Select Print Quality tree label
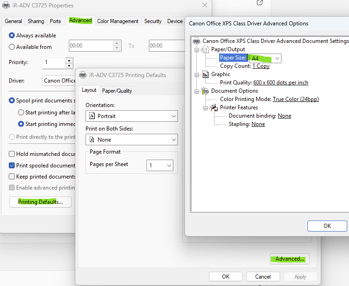Viewport: 349px width, 286px height. coord(236,83)
